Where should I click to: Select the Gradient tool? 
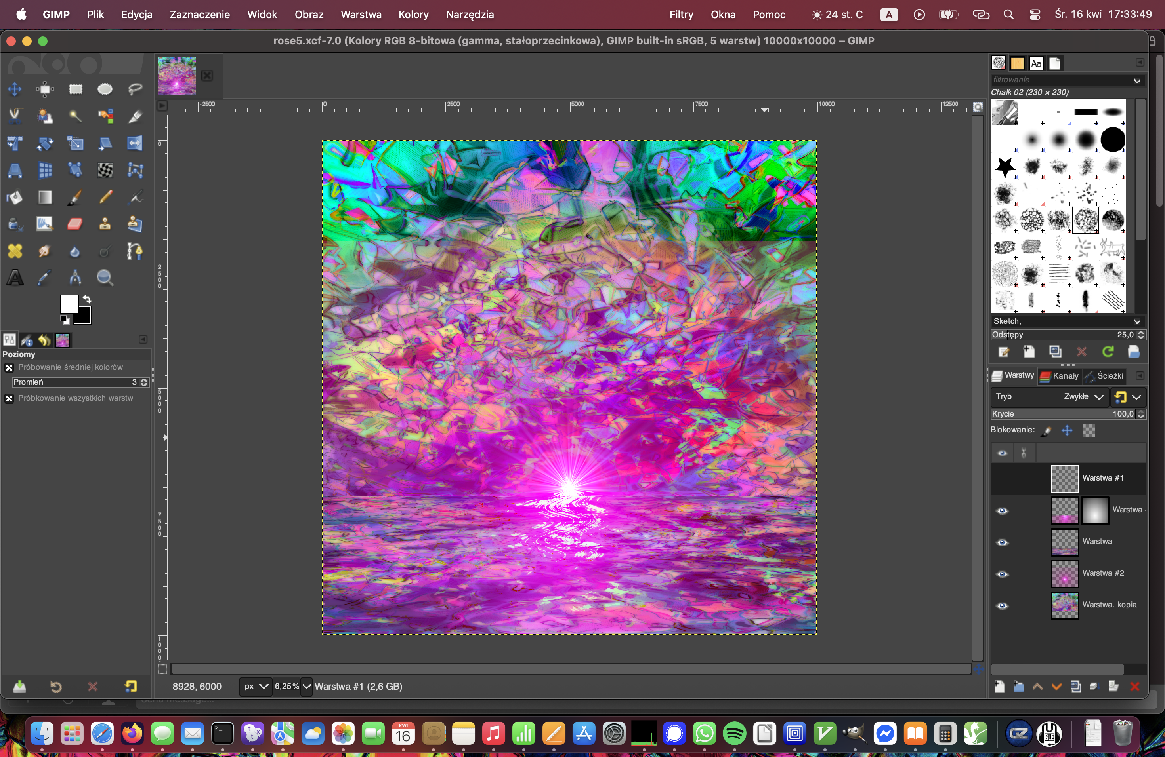[x=44, y=197]
